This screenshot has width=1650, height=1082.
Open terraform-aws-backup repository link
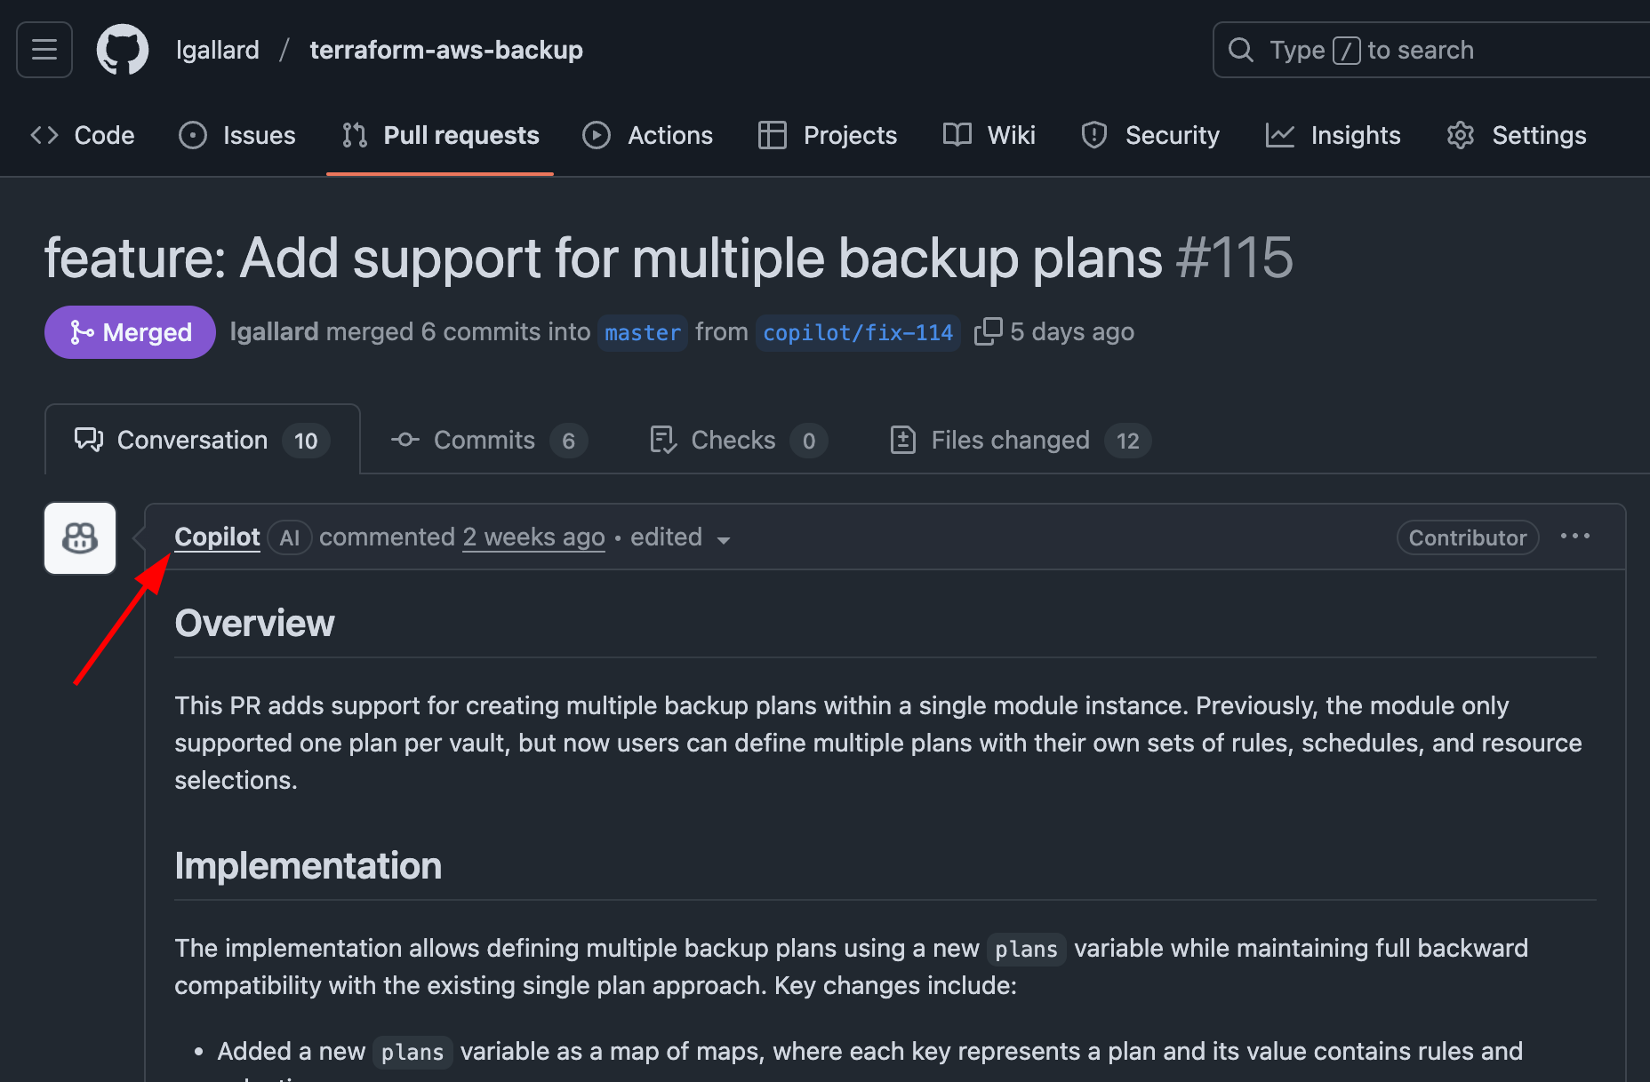pos(446,50)
